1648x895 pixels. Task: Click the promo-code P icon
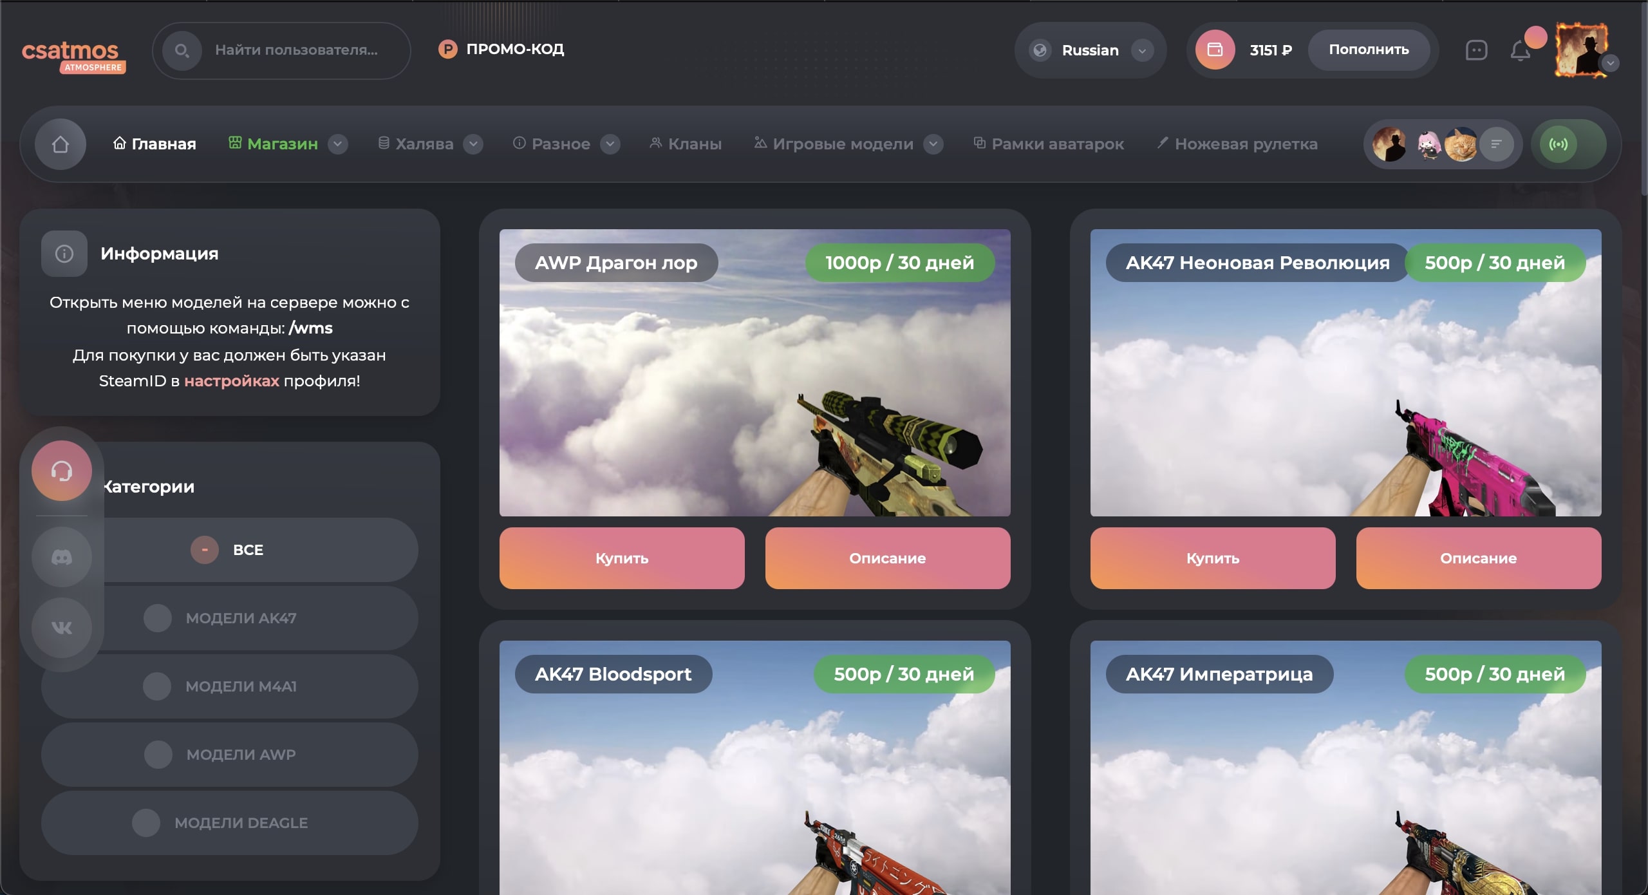(x=447, y=49)
